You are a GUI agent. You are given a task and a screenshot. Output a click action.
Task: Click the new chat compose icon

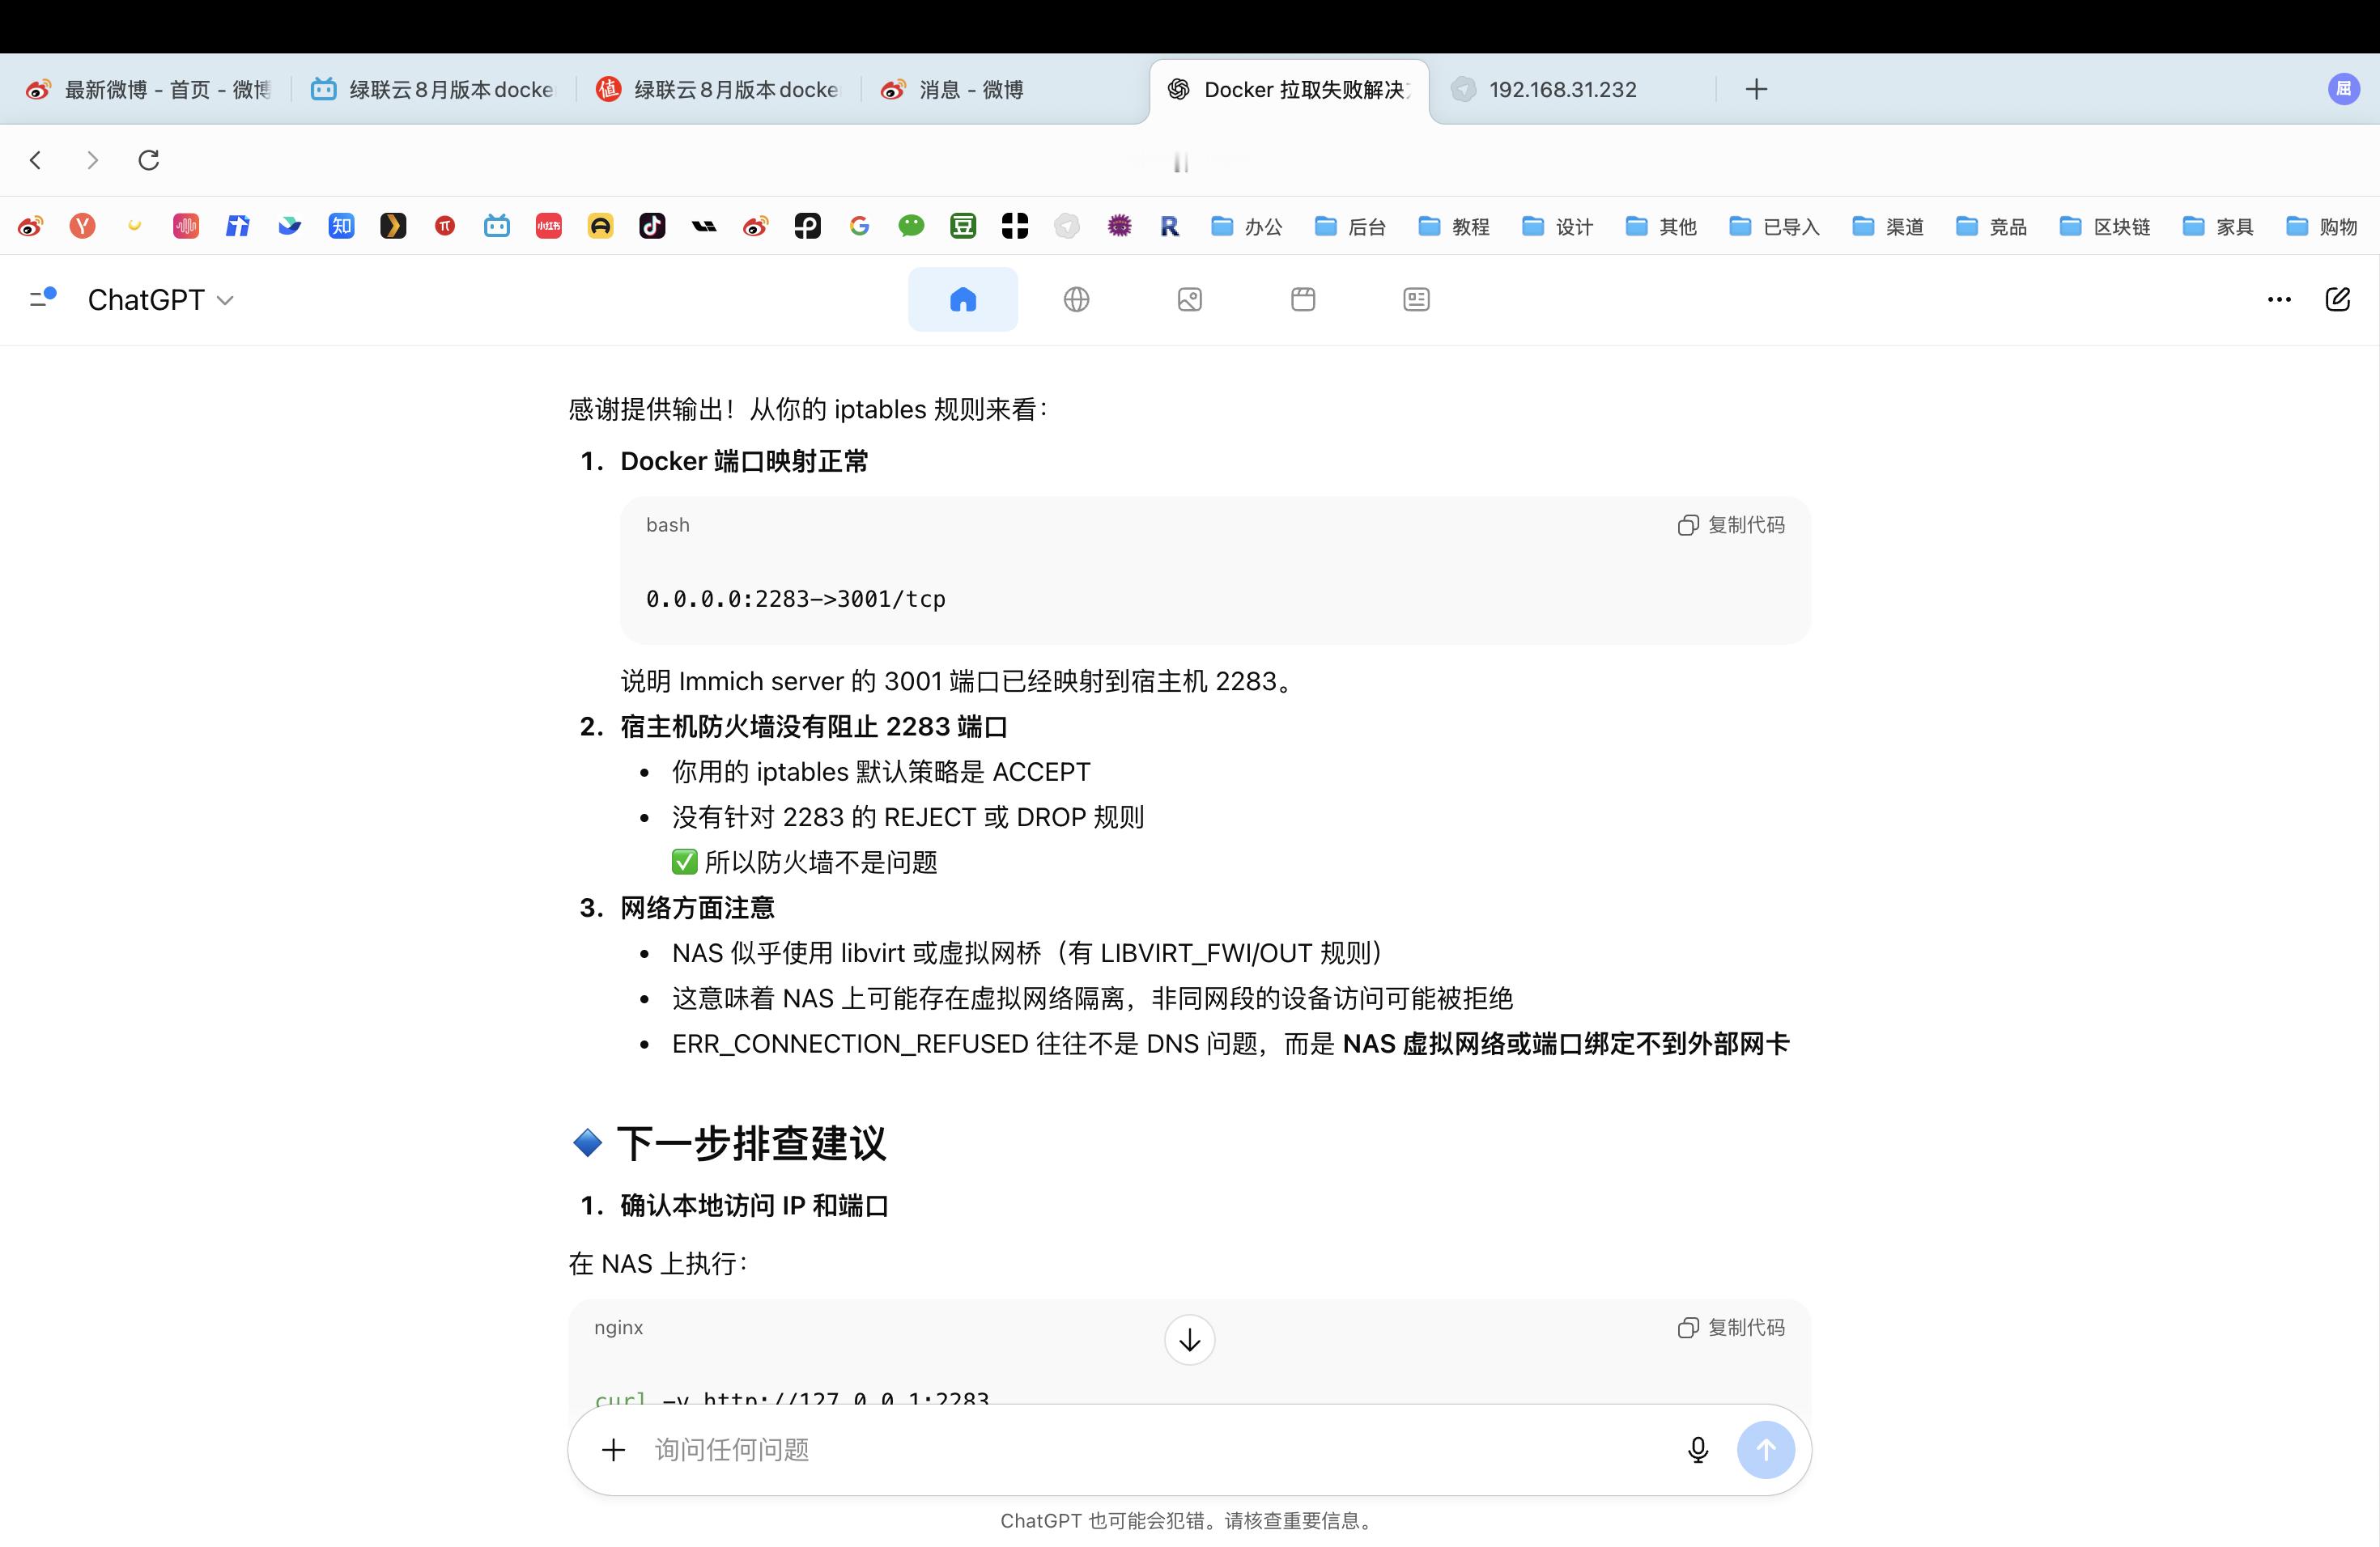click(x=2337, y=299)
